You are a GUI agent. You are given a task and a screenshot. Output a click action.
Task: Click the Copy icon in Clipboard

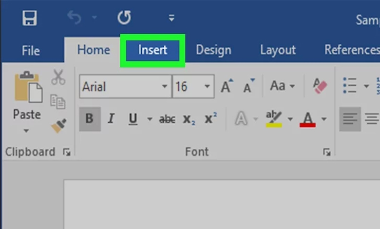pos(58,101)
